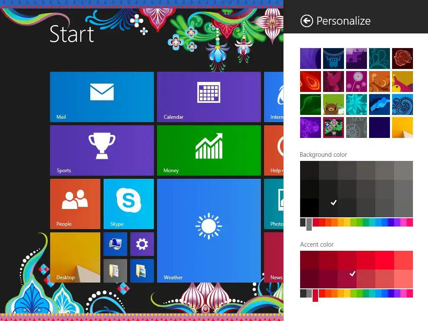Click the raised red accent hue marker
Image resolution: width=428 pixels, height=321 pixels.
tap(315, 296)
